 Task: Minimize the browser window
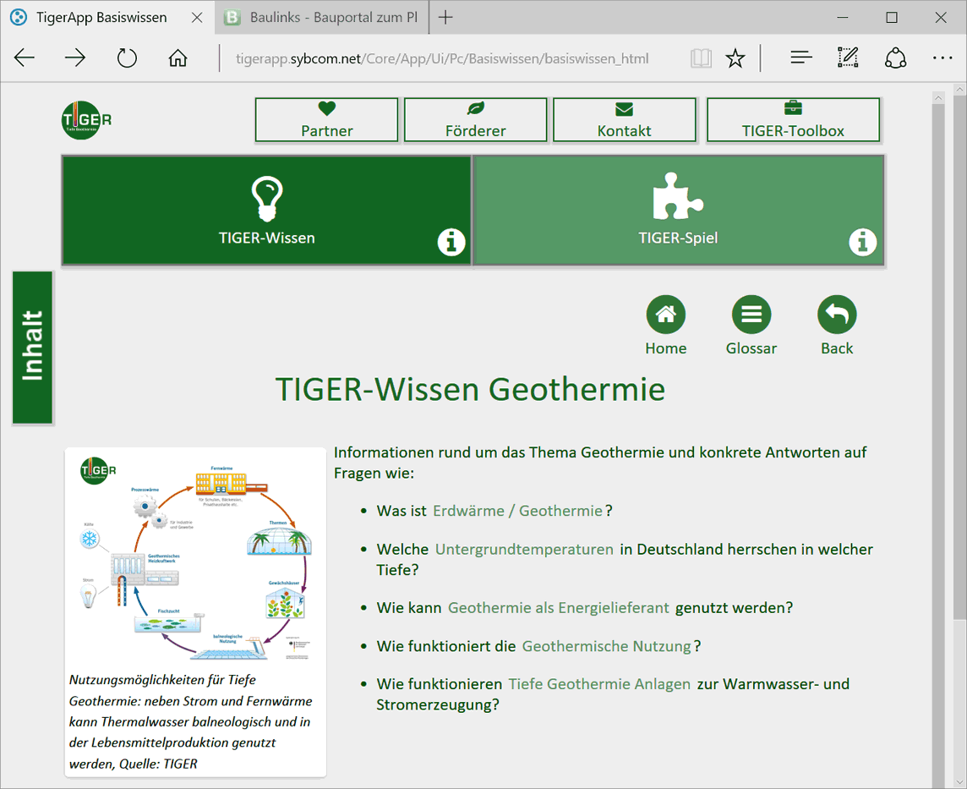[x=843, y=17]
